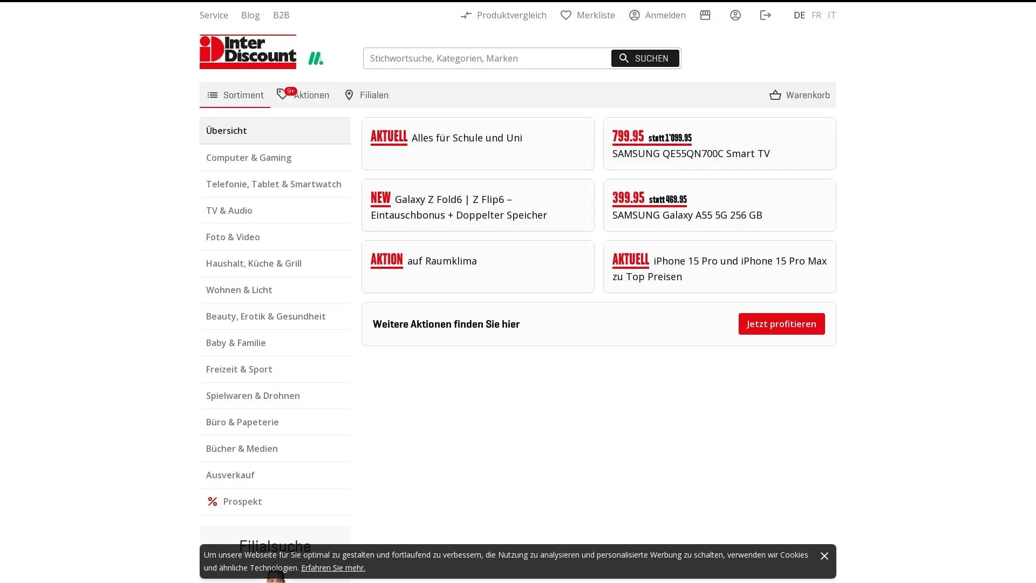Select Übersicht in the sidebar
The height and width of the screenshot is (583, 1036).
pos(275,131)
